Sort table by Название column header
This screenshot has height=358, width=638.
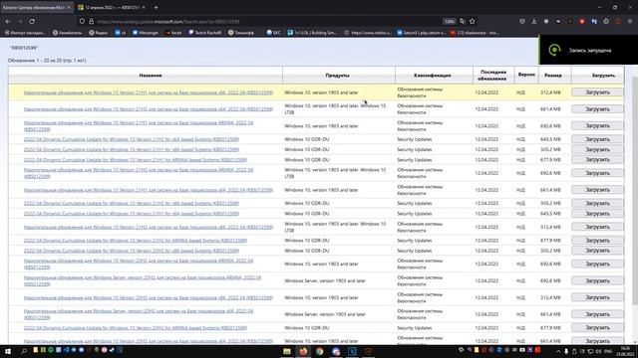click(x=151, y=76)
